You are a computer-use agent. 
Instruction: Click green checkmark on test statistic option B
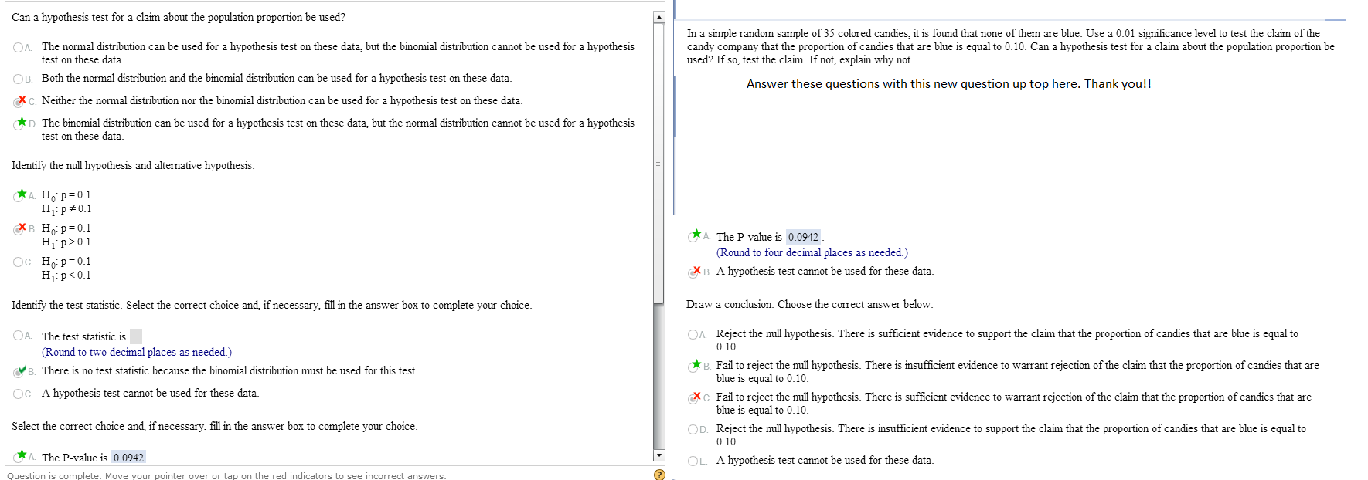coord(22,370)
